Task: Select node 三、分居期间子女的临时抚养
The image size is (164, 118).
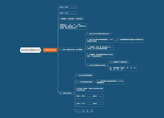Action: (x=119, y=62)
